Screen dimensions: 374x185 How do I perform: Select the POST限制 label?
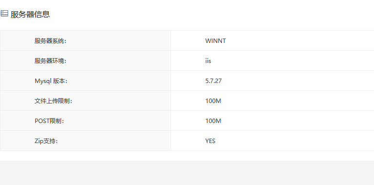[x=49, y=121]
